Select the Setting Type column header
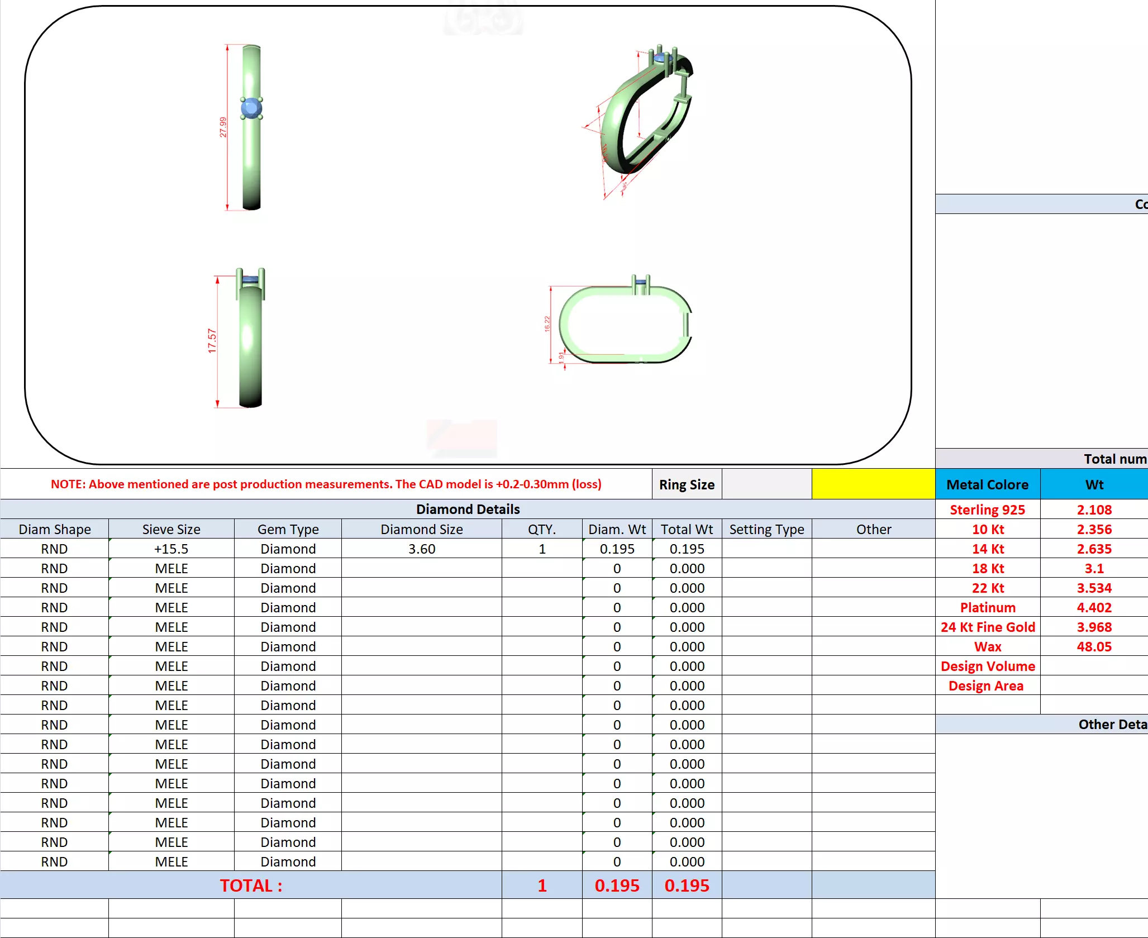Screen dimensions: 1148x938 pos(766,529)
